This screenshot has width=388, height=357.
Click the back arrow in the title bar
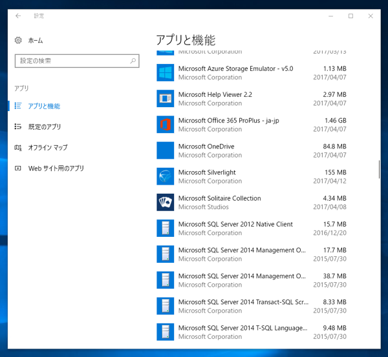[x=18, y=15]
